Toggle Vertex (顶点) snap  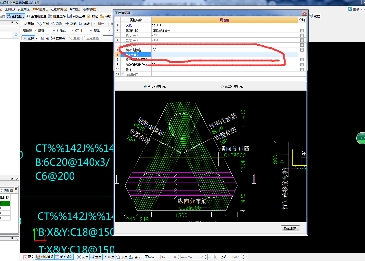coord(122,257)
